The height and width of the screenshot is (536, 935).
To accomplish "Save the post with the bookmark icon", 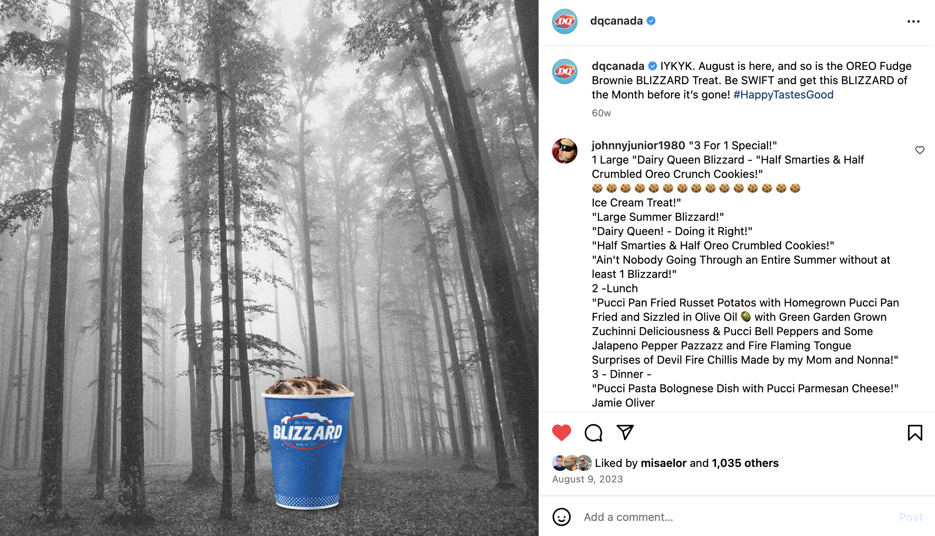I will click(915, 432).
